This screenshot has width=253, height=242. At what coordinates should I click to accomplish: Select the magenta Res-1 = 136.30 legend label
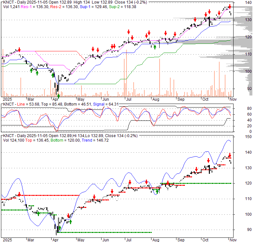30,6
